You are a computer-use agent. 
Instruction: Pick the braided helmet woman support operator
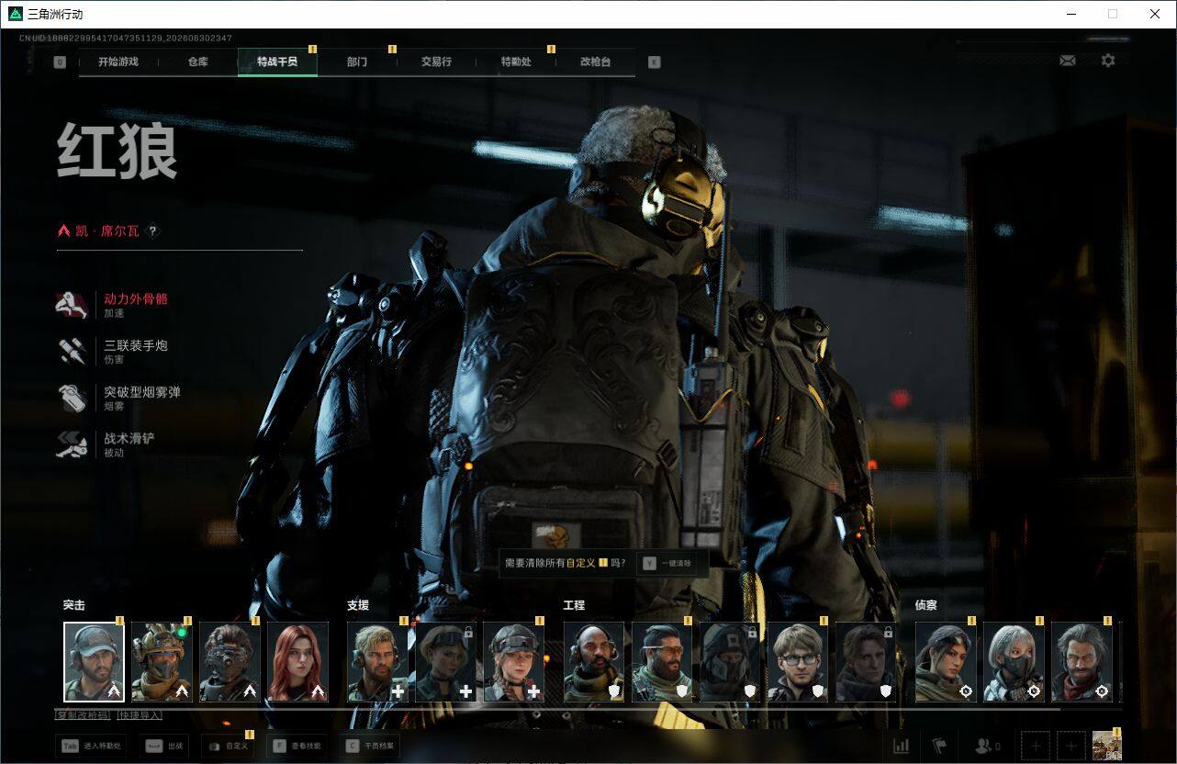[513, 662]
